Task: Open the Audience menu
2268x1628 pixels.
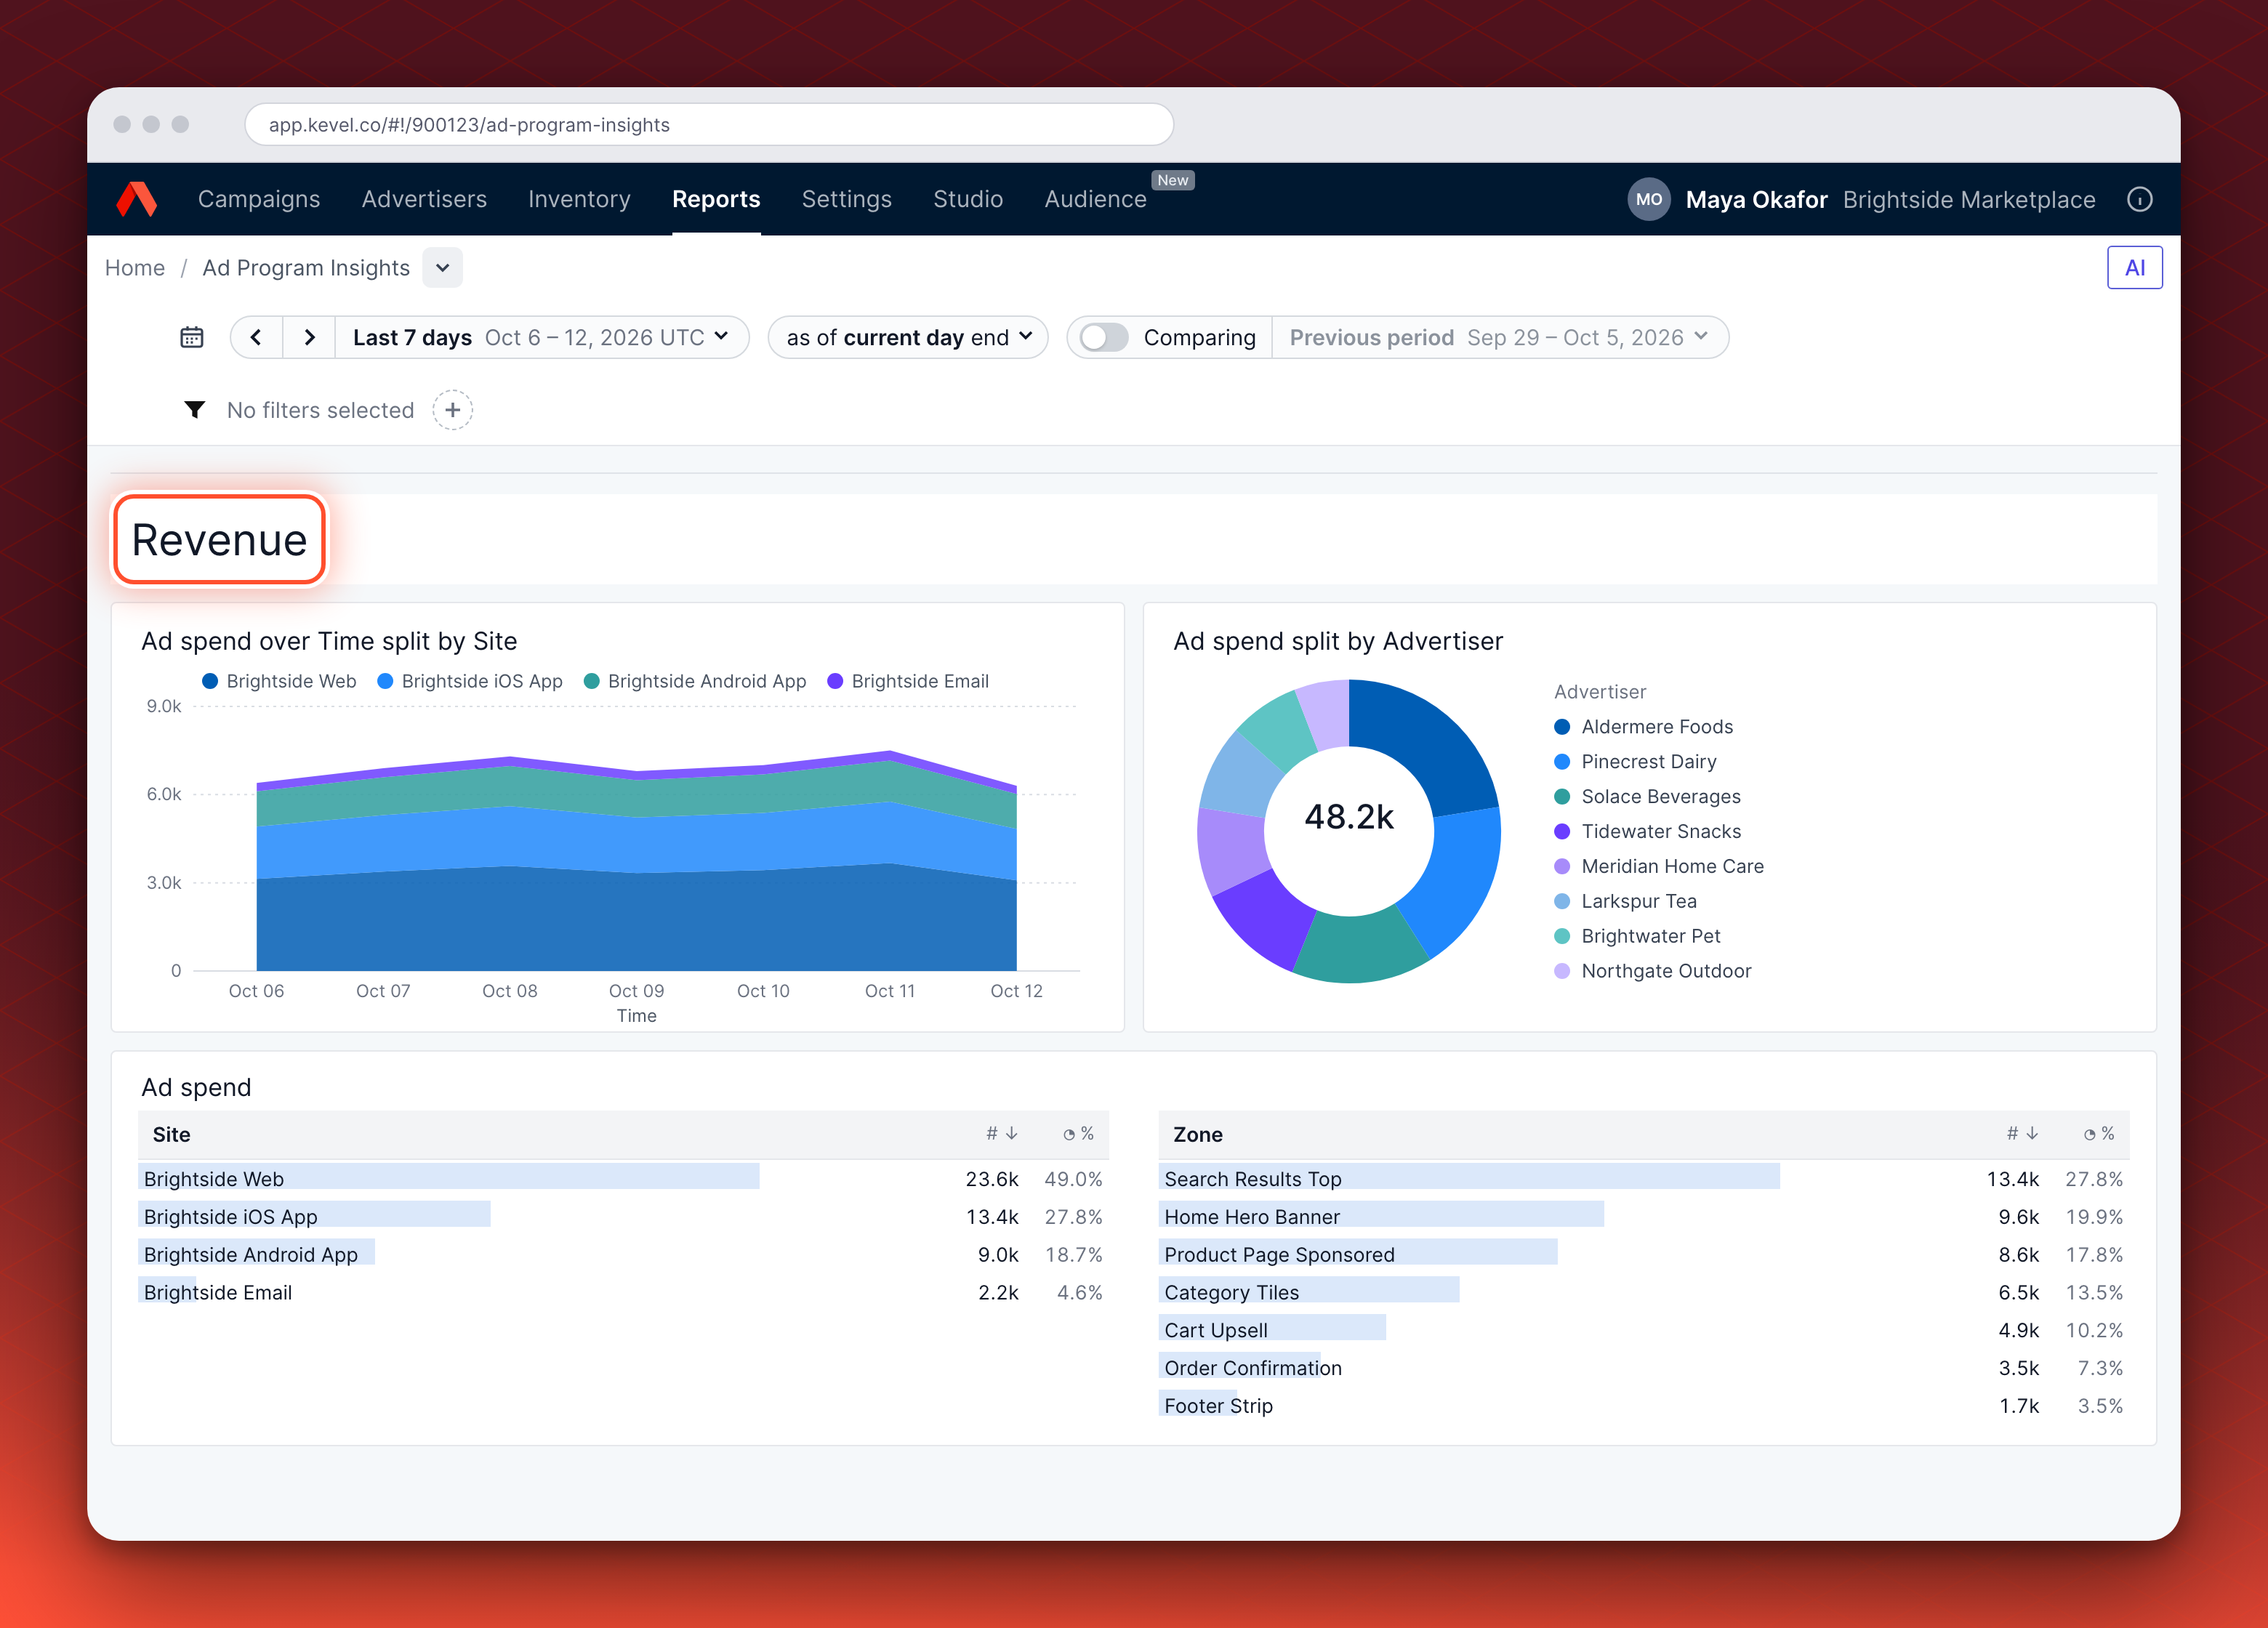Action: point(1095,199)
